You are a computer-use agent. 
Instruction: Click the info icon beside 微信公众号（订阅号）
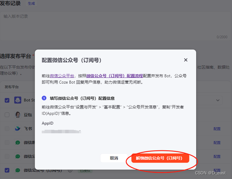pyautogui.click(x=70, y=171)
